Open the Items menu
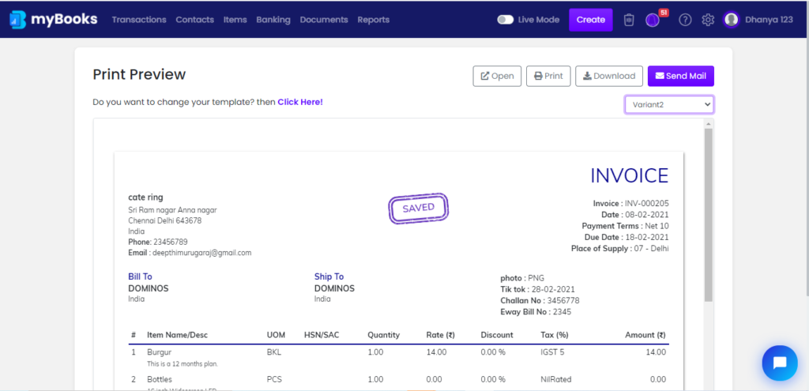This screenshot has width=809, height=391. pos(235,20)
